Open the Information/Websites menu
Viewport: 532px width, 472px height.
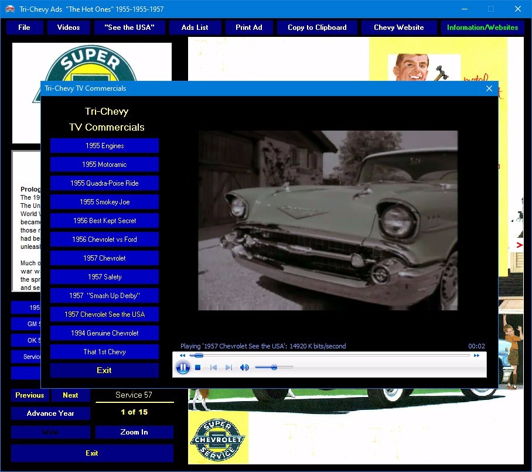(x=482, y=28)
